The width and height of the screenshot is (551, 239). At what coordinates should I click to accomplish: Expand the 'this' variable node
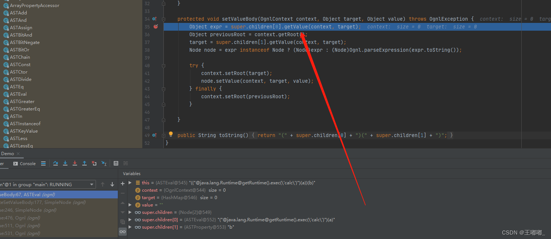click(130, 182)
